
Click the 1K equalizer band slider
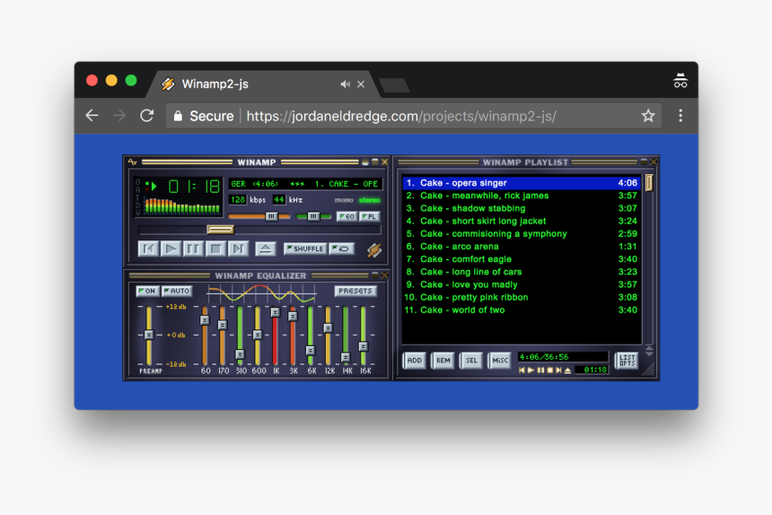276,312
